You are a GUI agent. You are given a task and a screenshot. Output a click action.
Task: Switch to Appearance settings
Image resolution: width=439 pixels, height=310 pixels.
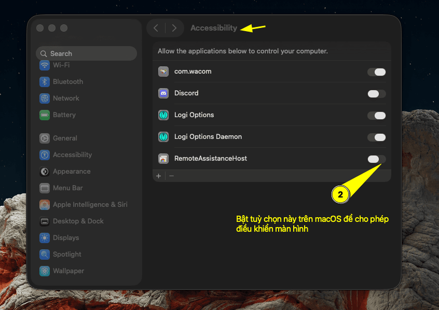72,171
